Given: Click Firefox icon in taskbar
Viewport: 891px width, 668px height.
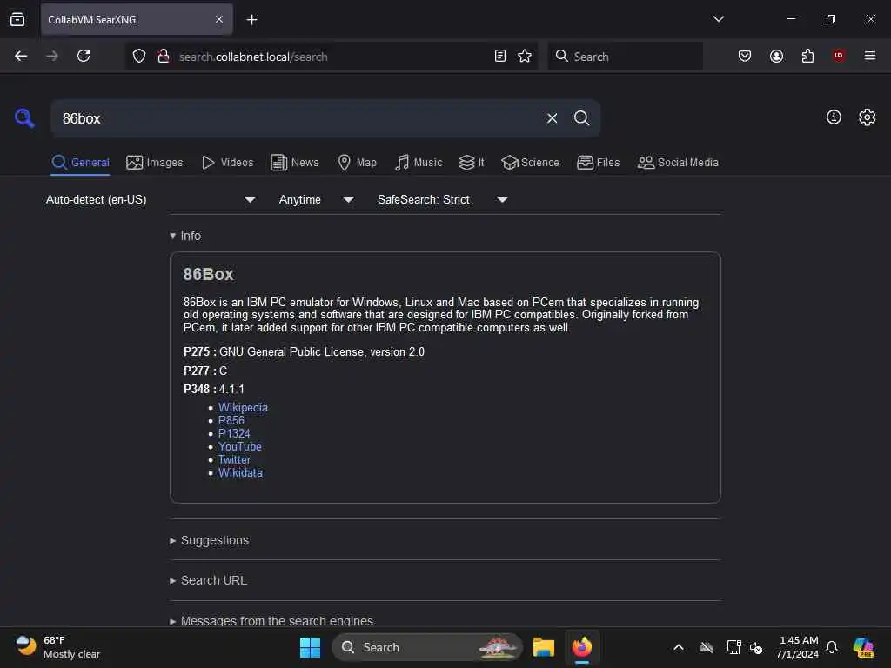Looking at the screenshot, I should (x=582, y=647).
